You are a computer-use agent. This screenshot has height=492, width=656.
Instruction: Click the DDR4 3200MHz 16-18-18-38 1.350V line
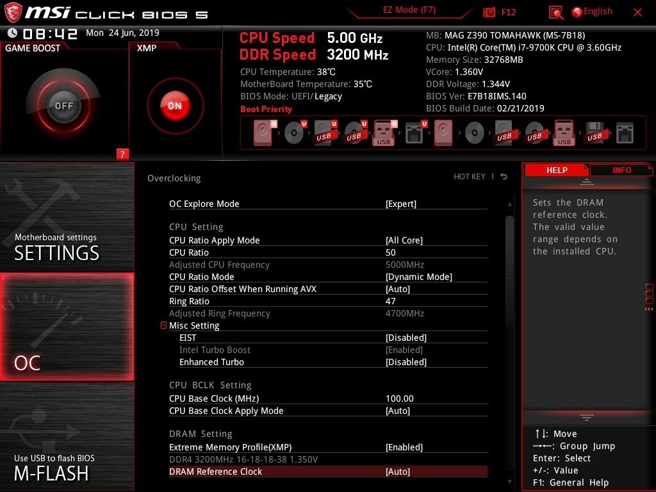click(x=243, y=459)
